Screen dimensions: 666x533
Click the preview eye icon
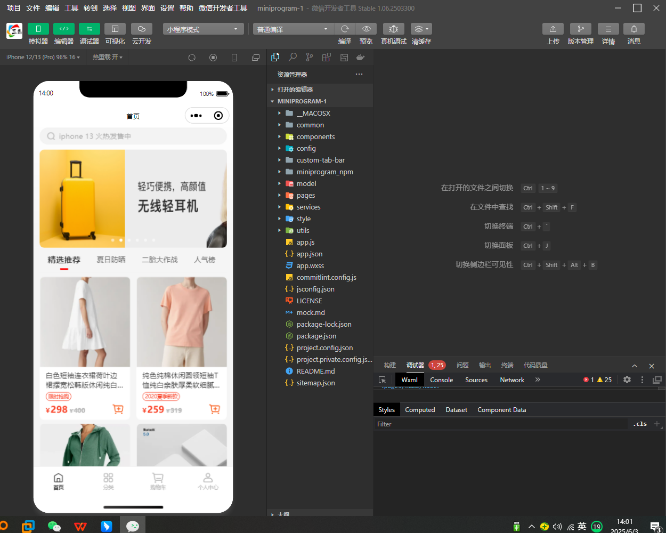tap(366, 29)
